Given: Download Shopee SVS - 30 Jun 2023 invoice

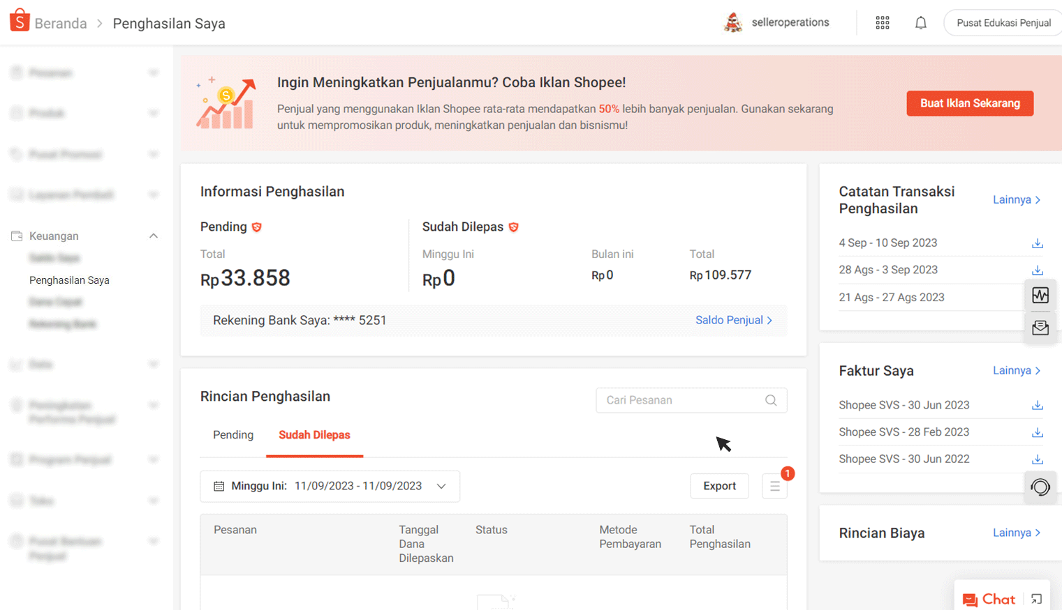Looking at the screenshot, I should 1038,405.
